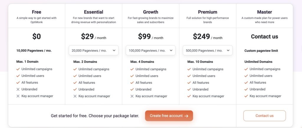The width and height of the screenshot is (302, 128).
Task: Select the Premium plan heading
Action: (x=208, y=12)
